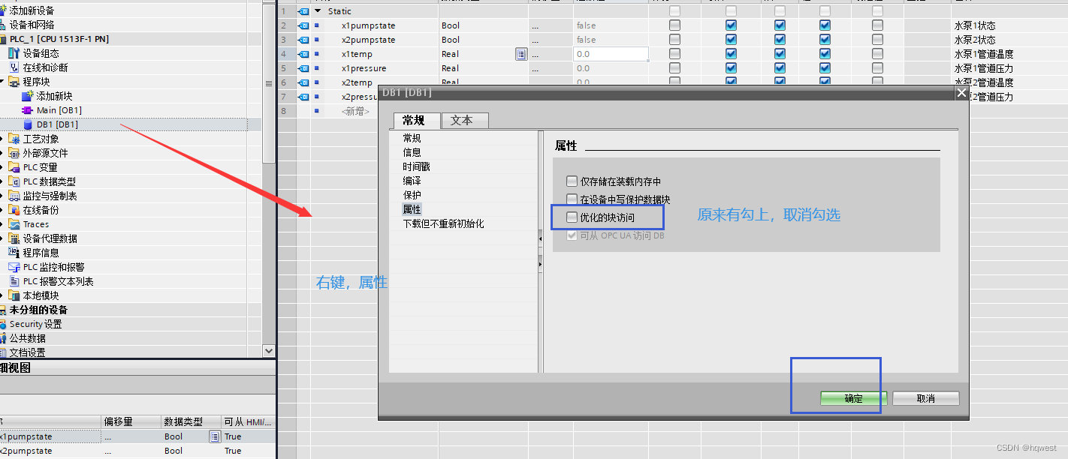The width and height of the screenshot is (1068, 459).
Task: Click data type selector icon in x1temp row
Action: [521, 54]
